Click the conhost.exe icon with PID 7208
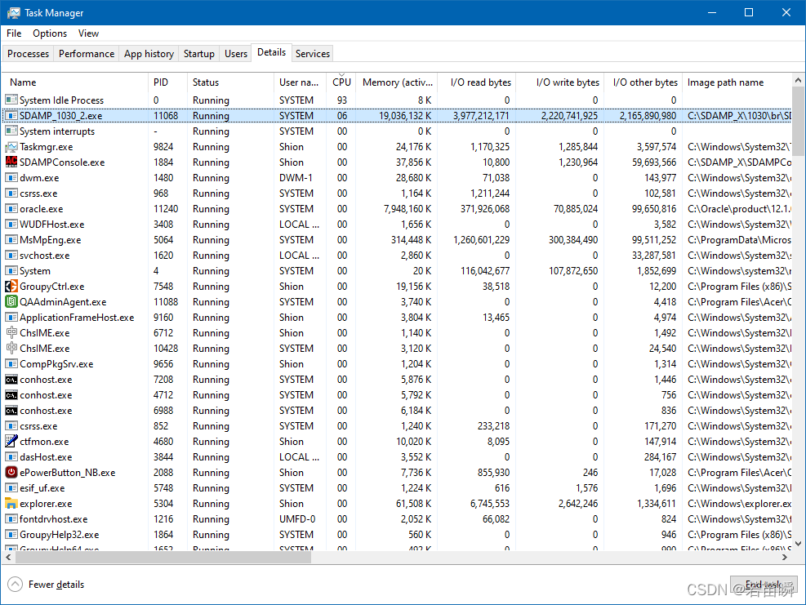806x605 pixels. (x=11, y=380)
